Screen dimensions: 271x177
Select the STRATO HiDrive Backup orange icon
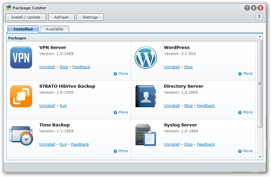21,96
